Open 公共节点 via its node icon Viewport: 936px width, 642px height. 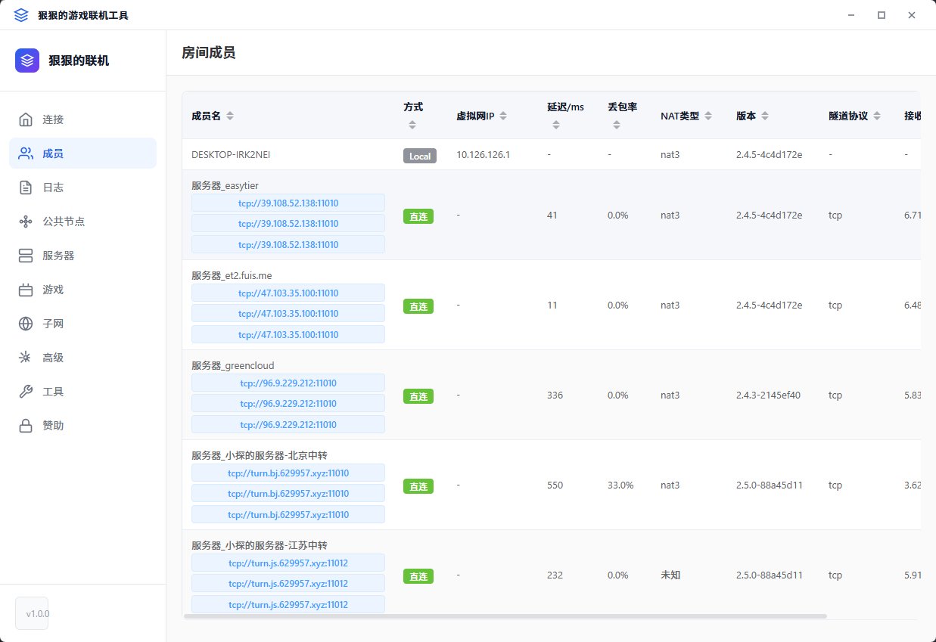click(x=26, y=222)
